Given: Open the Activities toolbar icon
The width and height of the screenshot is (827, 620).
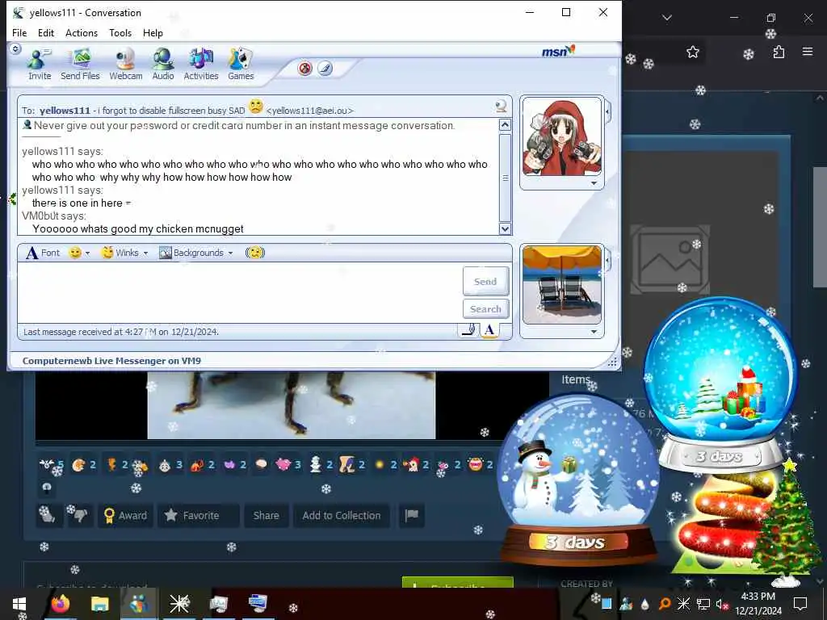Looking at the screenshot, I should pyautogui.click(x=201, y=65).
